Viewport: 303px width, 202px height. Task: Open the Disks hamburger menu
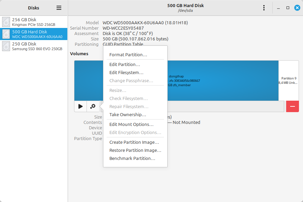(x=58, y=7)
